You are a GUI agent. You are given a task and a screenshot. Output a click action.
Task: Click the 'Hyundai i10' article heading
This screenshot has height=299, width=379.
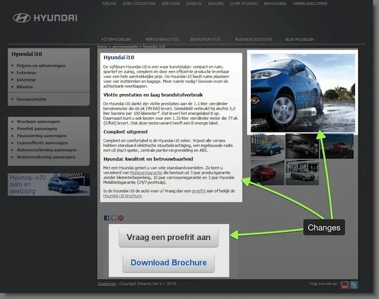119,58
